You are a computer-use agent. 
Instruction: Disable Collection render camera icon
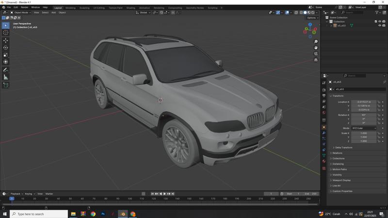(384, 21)
